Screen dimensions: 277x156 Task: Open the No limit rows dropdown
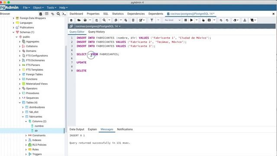point(172,20)
